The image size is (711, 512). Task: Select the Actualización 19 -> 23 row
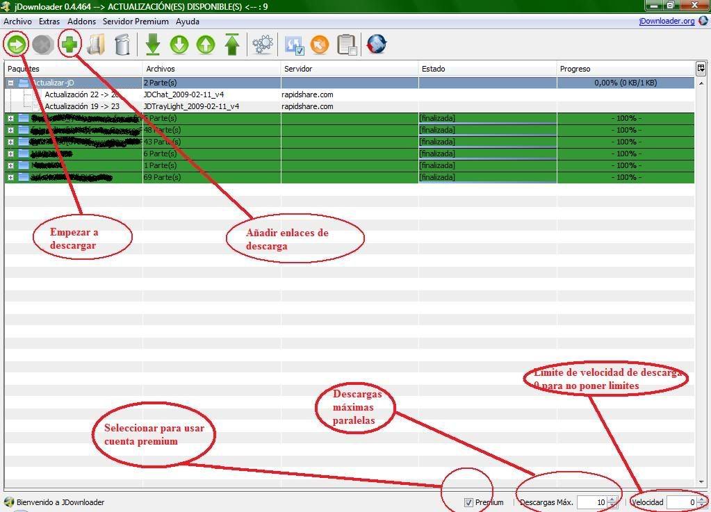tap(82, 106)
